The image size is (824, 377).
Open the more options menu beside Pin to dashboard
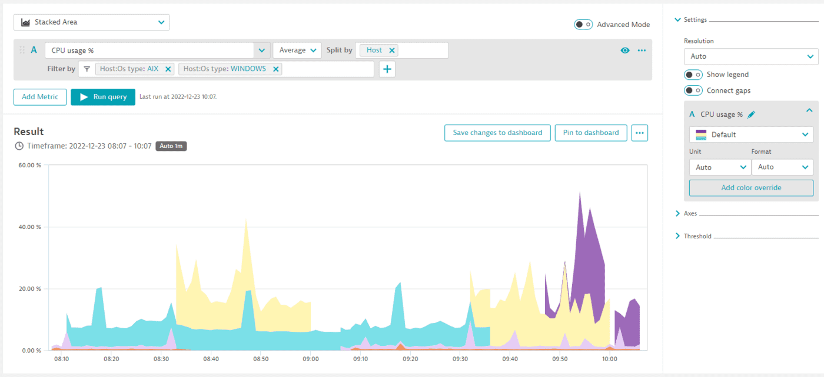pyautogui.click(x=639, y=133)
